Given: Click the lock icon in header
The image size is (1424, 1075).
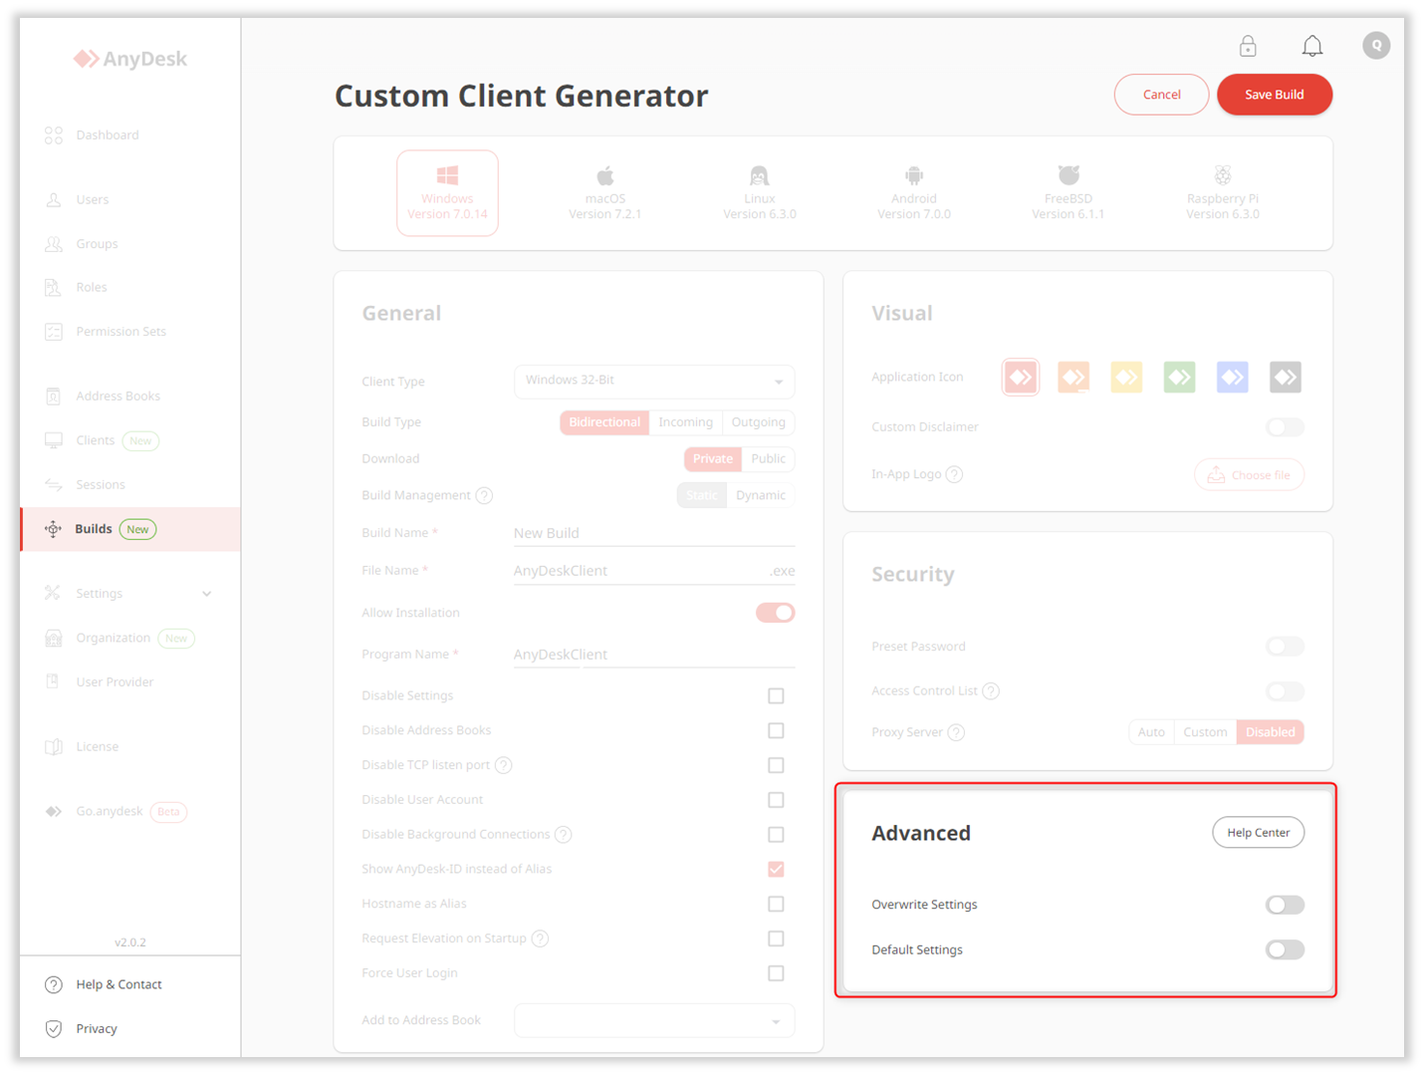Looking at the screenshot, I should pos(1248,46).
